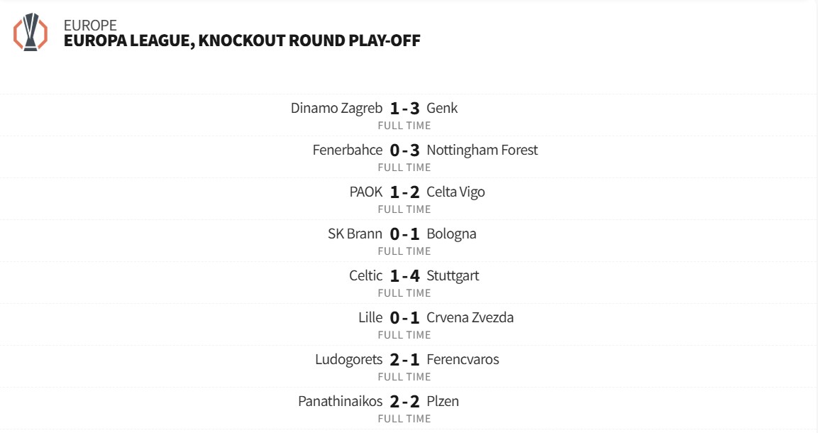Click Crvena Zvezda team name

470,317
